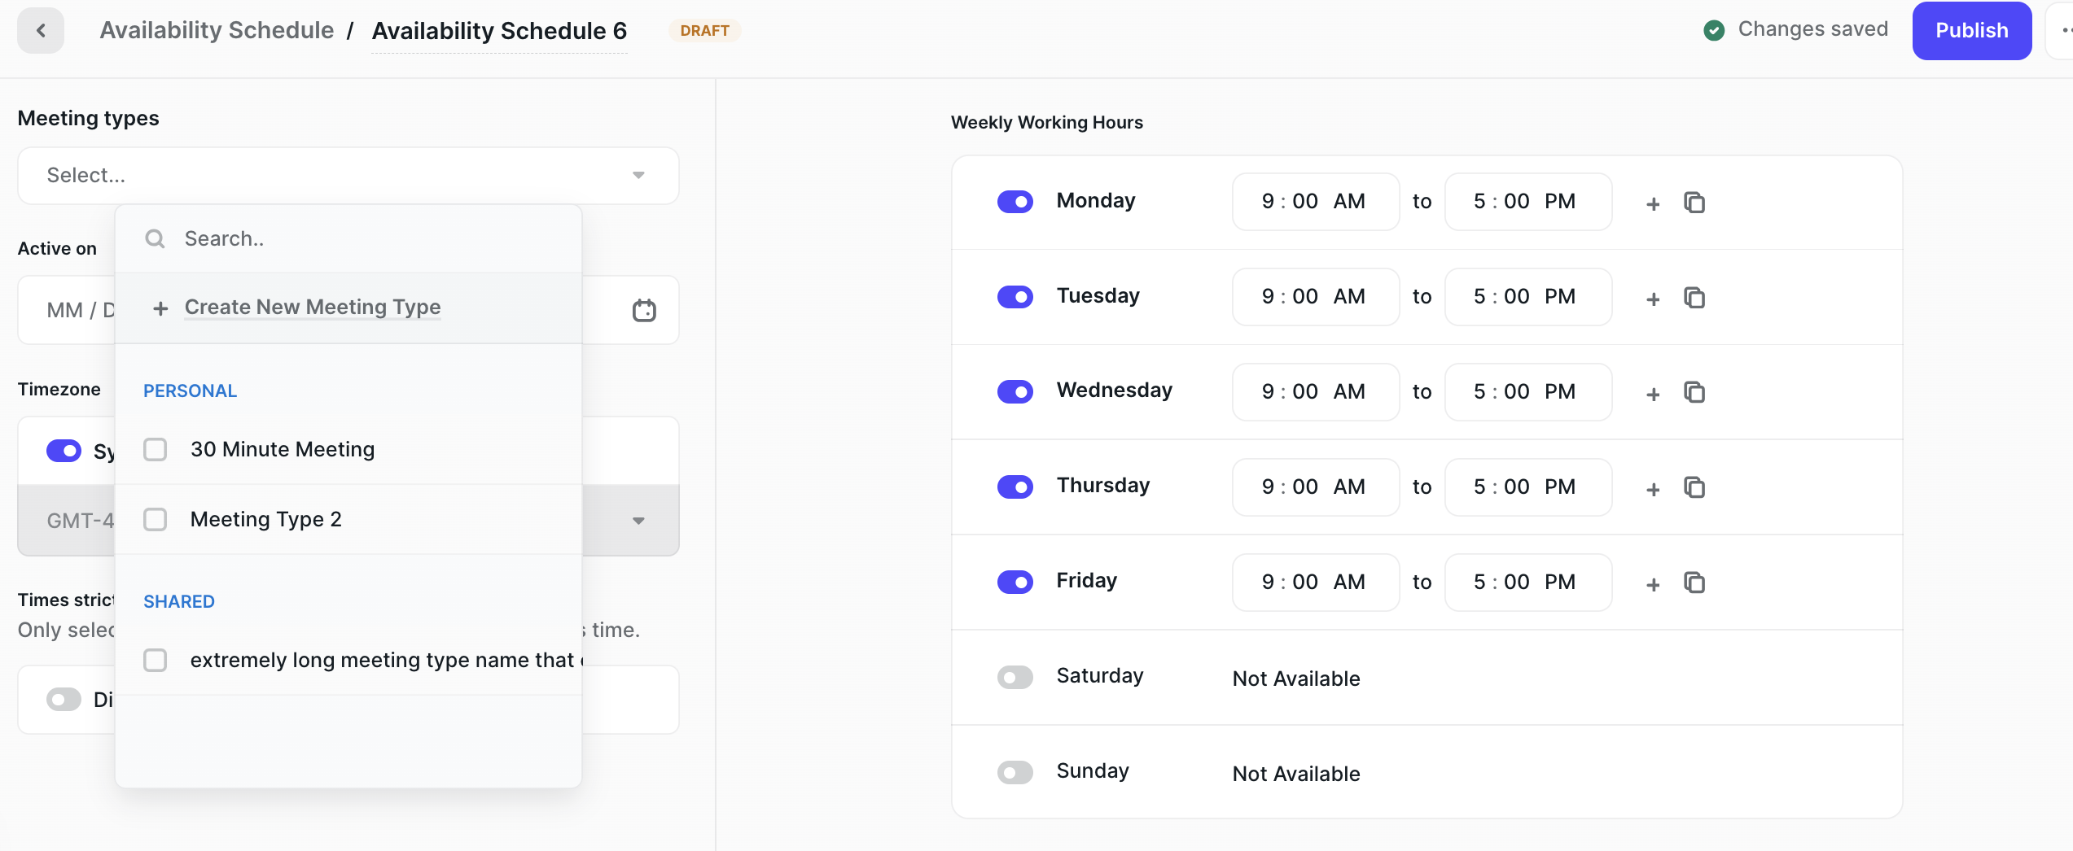Viewport: 2073px width, 851px height.
Task: Check the Meeting Type 2 checkbox
Action: point(155,519)
